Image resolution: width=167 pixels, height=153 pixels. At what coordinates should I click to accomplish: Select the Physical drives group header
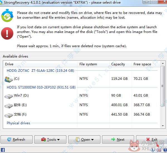pos(18,123)
